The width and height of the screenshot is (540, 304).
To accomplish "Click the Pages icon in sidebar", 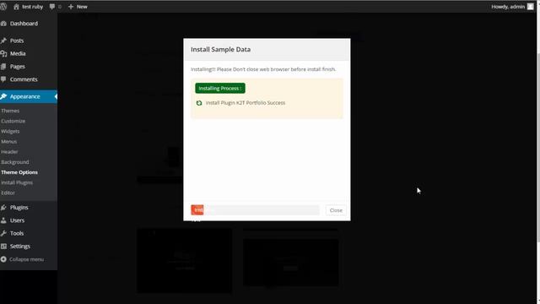I will click(3, 67).
